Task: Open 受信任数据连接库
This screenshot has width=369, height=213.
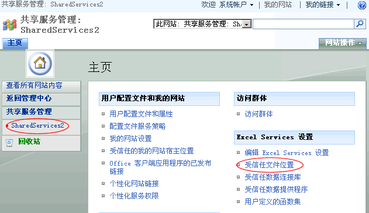Action: tap(273, 177)
